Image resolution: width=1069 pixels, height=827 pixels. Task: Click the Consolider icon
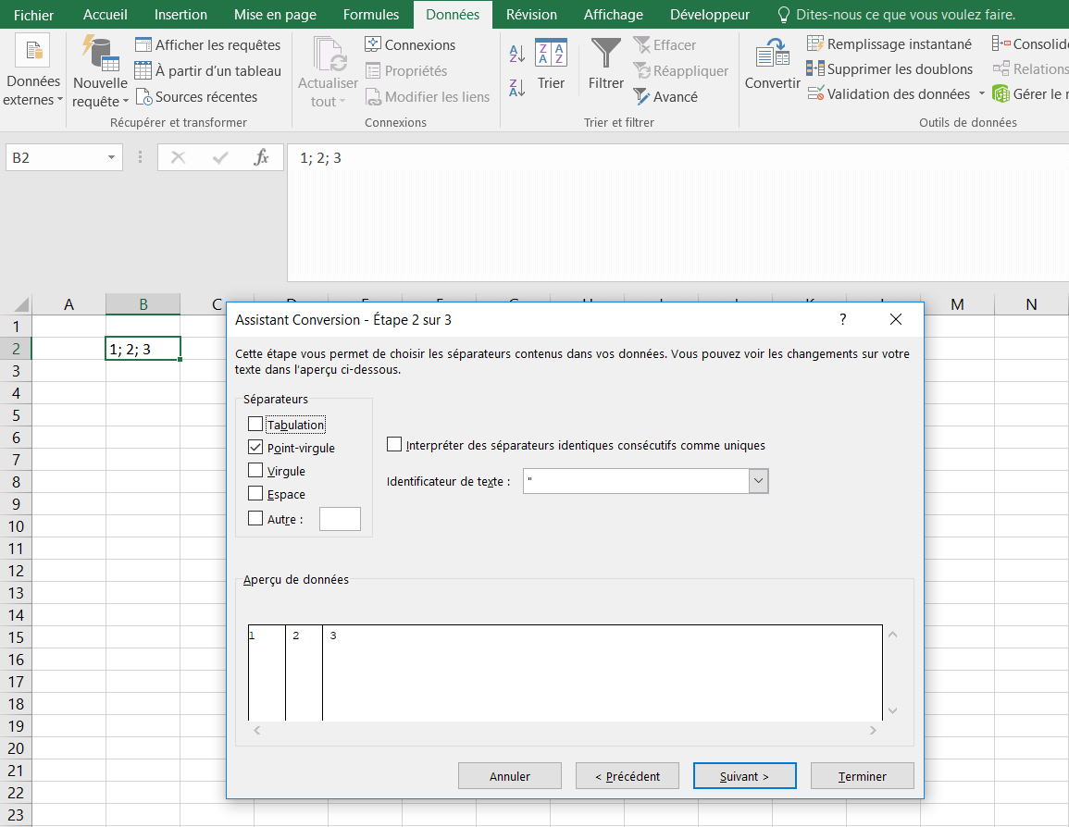pyautogui.click(x=1001, y=44)
